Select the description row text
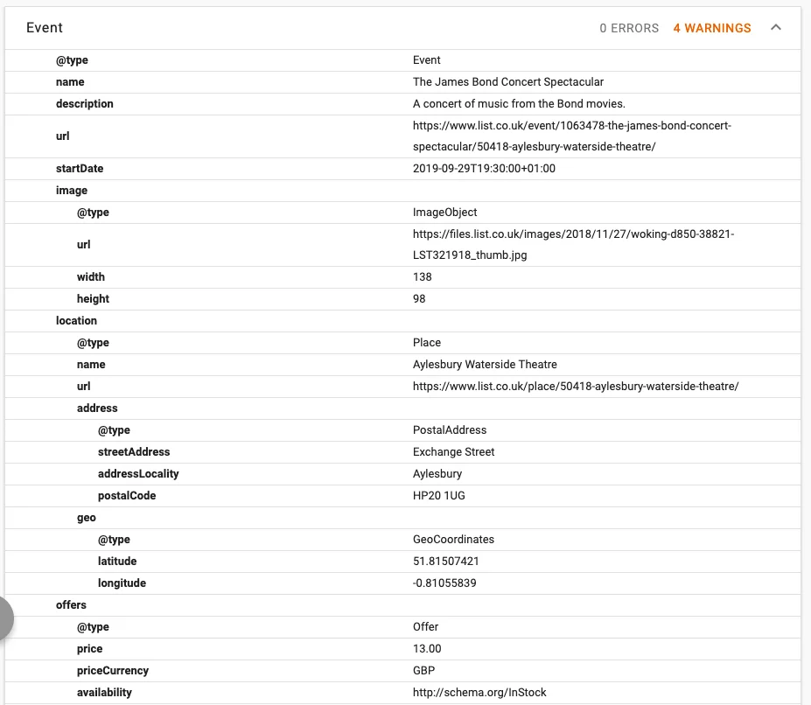811x705 pixels. pyautogui.click(x=519, y=104)
